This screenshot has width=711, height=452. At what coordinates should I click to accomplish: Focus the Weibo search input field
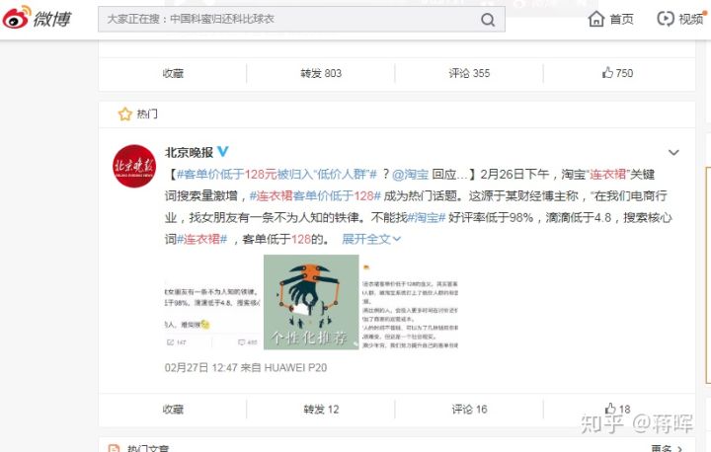[x=301, y=19]
